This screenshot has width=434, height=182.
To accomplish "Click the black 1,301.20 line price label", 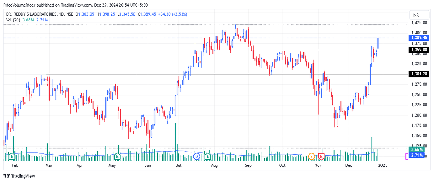I will [419, 74].
